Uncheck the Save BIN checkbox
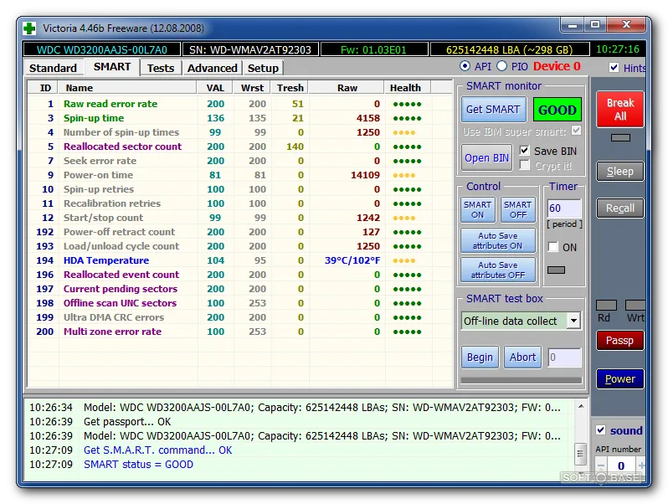This screenshot has width=668, height=504. 524,151
